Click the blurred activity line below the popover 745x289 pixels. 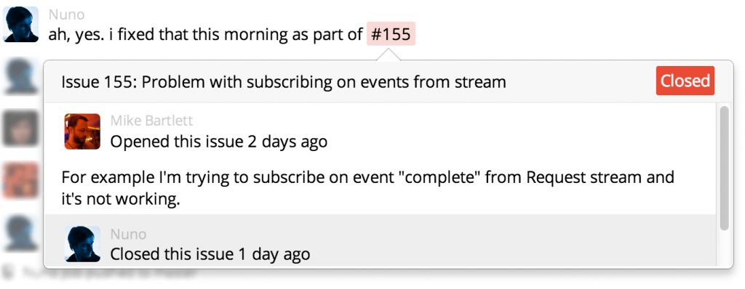pyautogui.click(x=111, y=273)
